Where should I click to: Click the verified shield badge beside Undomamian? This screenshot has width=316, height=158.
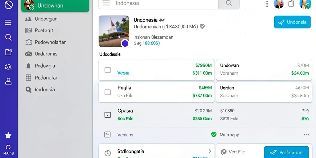coord(202,27)
